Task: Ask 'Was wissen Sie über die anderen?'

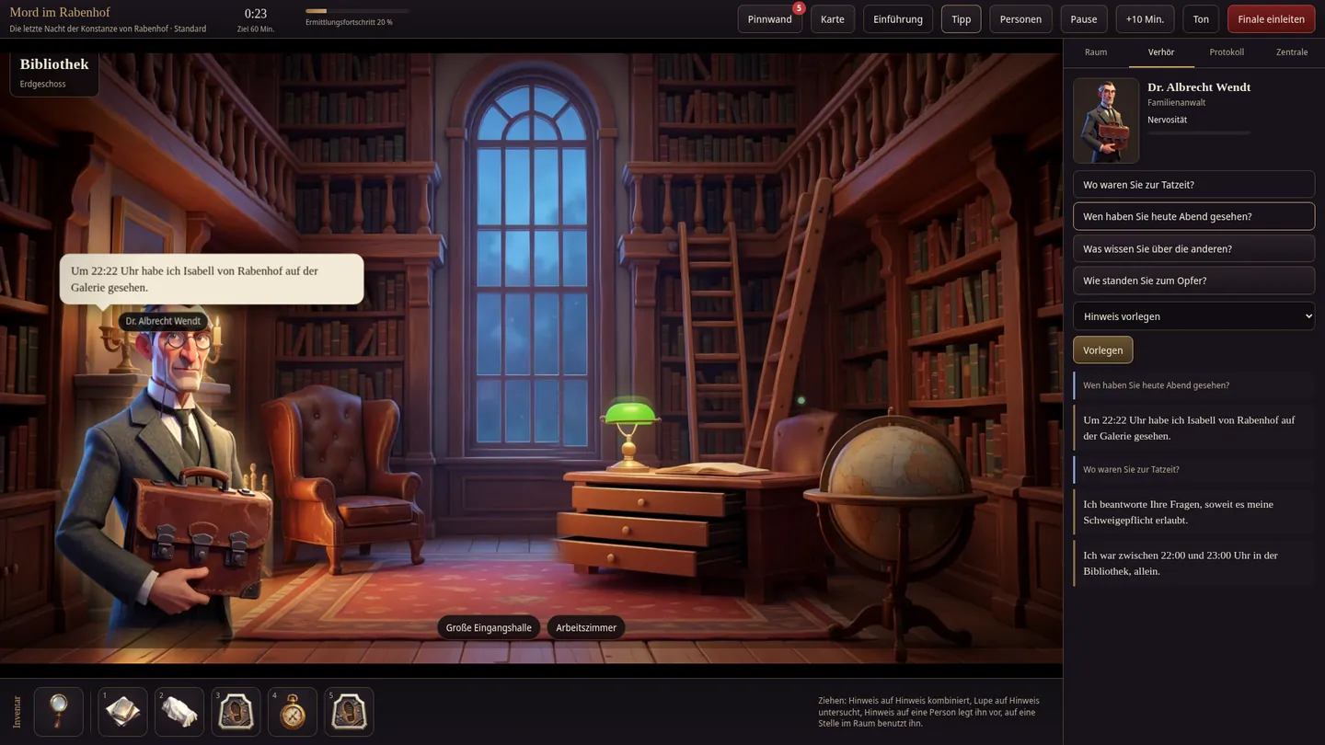Action: click(1193, 248)
